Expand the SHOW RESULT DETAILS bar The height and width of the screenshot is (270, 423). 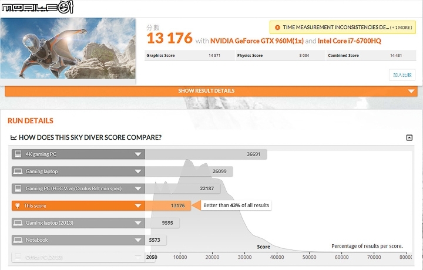click(211, 91)
